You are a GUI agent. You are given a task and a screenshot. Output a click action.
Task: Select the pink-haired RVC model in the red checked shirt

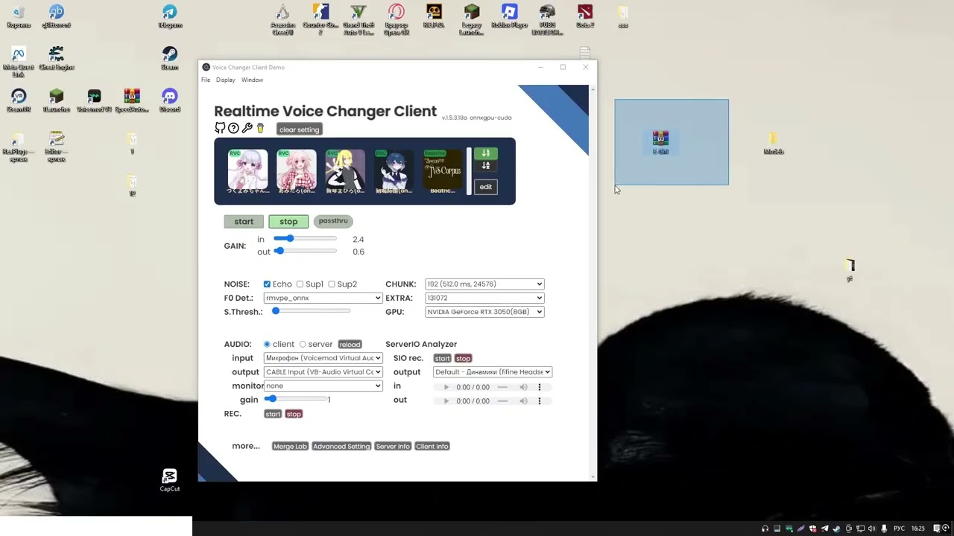click(296, 171)
